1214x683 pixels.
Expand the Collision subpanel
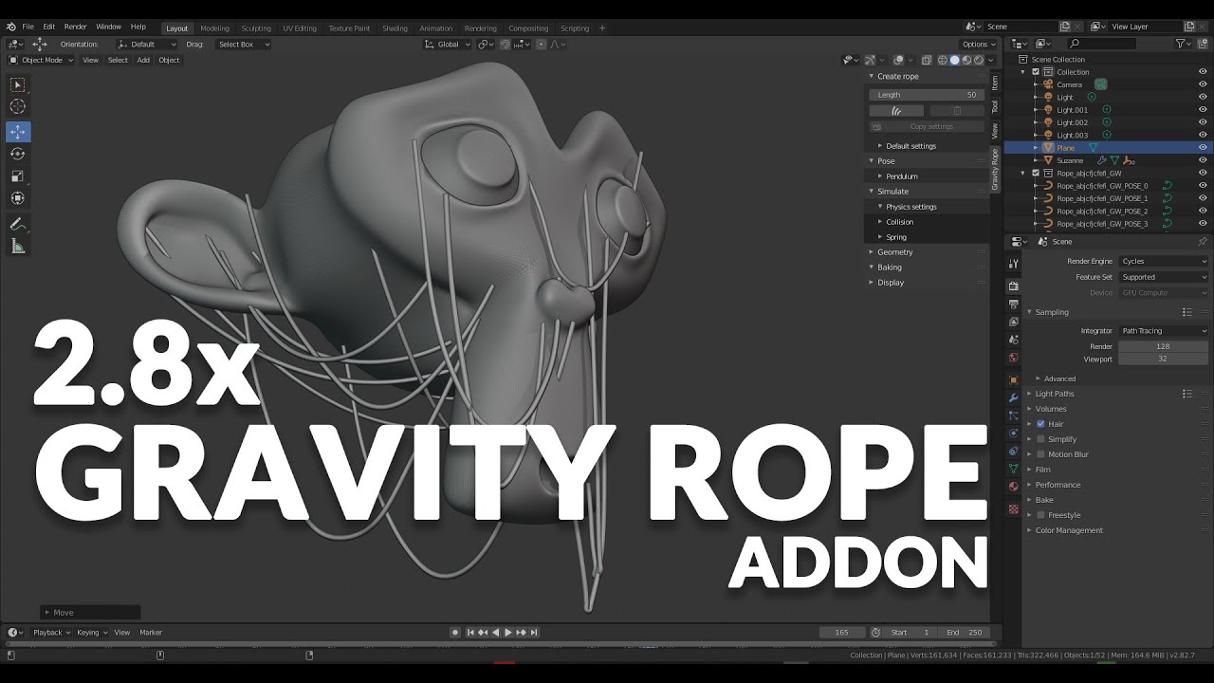(x=899, y=222)
